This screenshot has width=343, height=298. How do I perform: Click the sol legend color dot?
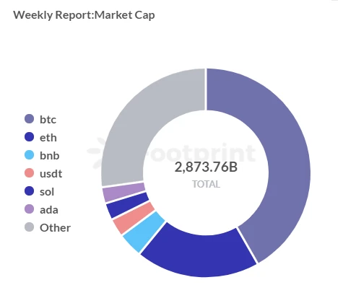(30, 191)
